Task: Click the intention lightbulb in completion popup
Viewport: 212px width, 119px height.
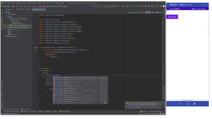Action: point(105,103)
